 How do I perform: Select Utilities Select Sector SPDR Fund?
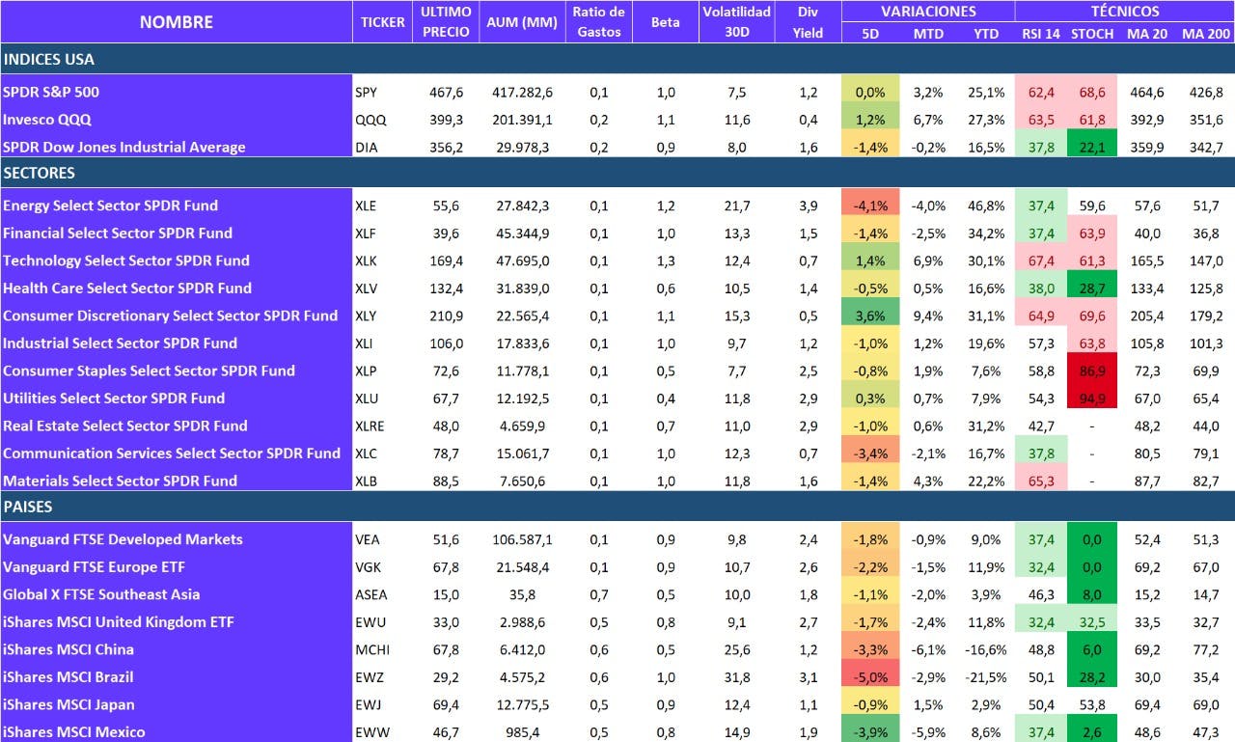click(x=177, y=398)
